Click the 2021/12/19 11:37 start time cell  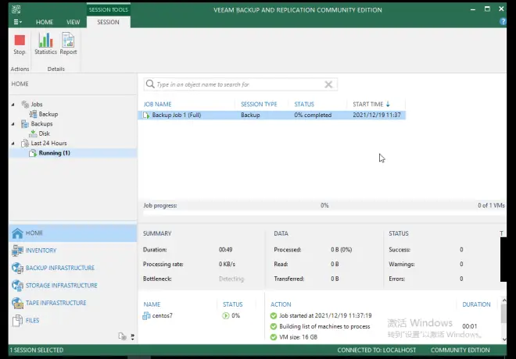coord(377,115)
